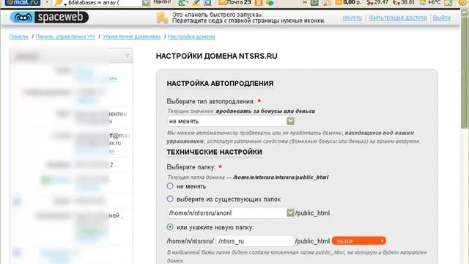Expand the toolbar overflow chevron »

305,3
